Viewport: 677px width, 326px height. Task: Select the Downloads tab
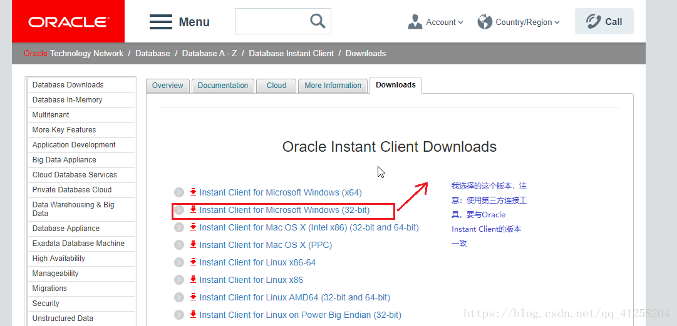396,85
